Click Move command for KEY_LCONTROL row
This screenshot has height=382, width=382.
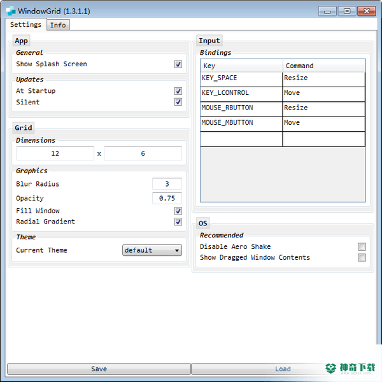324,94
